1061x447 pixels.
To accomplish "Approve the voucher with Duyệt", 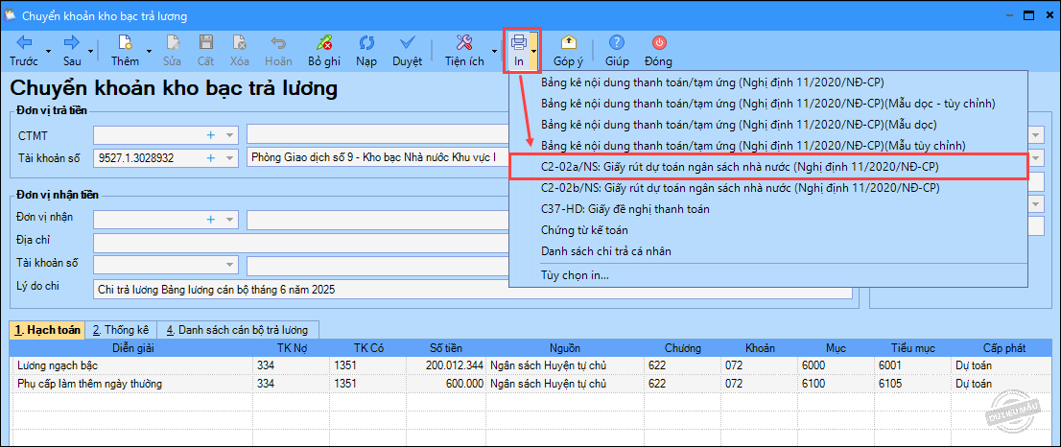I will coord(408,51).
